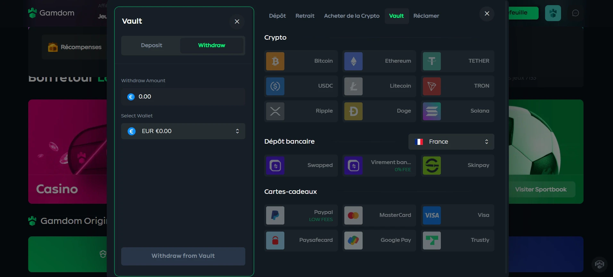Open Acheter de la Crypto tab
The image size is (613, 277).
(x=352, y=16)
